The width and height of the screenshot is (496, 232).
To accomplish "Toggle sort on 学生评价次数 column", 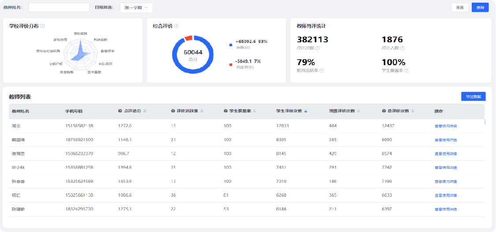I will [305, 111].
